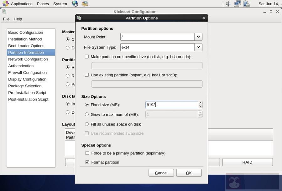Open the File menu

(6, 19)
